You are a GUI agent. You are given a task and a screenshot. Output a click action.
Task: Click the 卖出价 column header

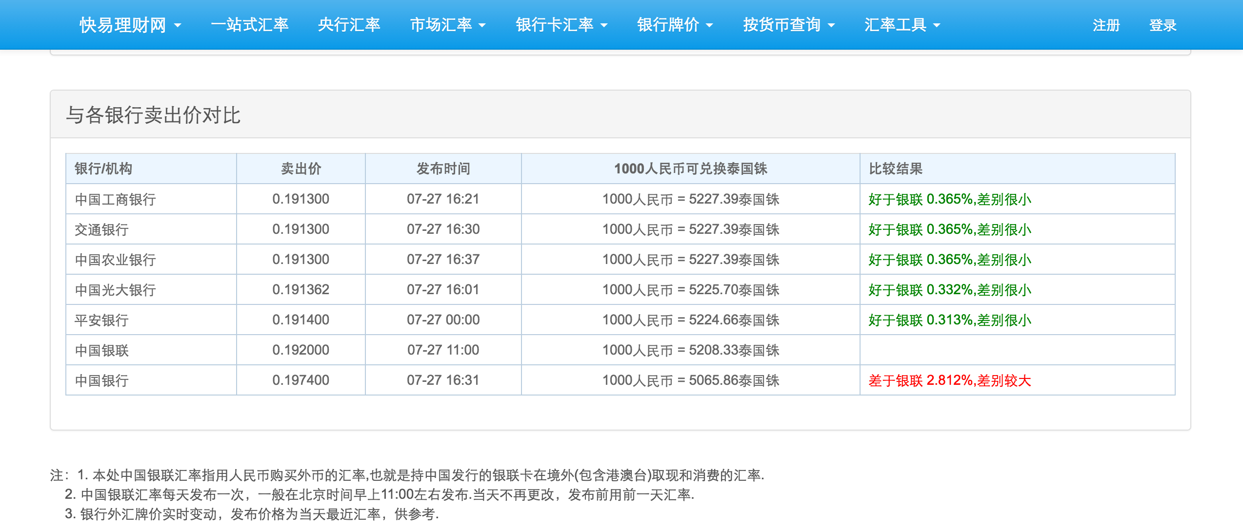[301, 169]
